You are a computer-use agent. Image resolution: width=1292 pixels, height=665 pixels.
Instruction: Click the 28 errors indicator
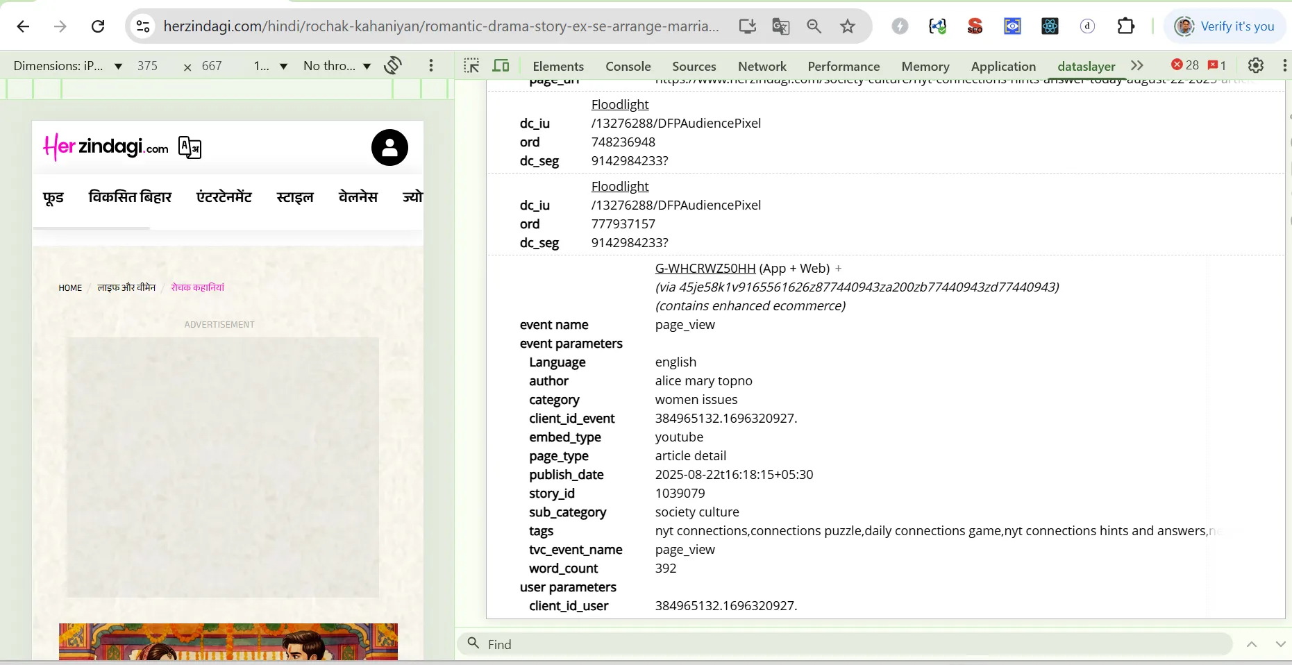tap(1185, 65)
